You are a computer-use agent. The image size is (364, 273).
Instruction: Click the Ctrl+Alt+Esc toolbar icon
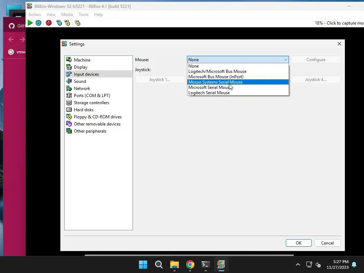coord(67,23)
